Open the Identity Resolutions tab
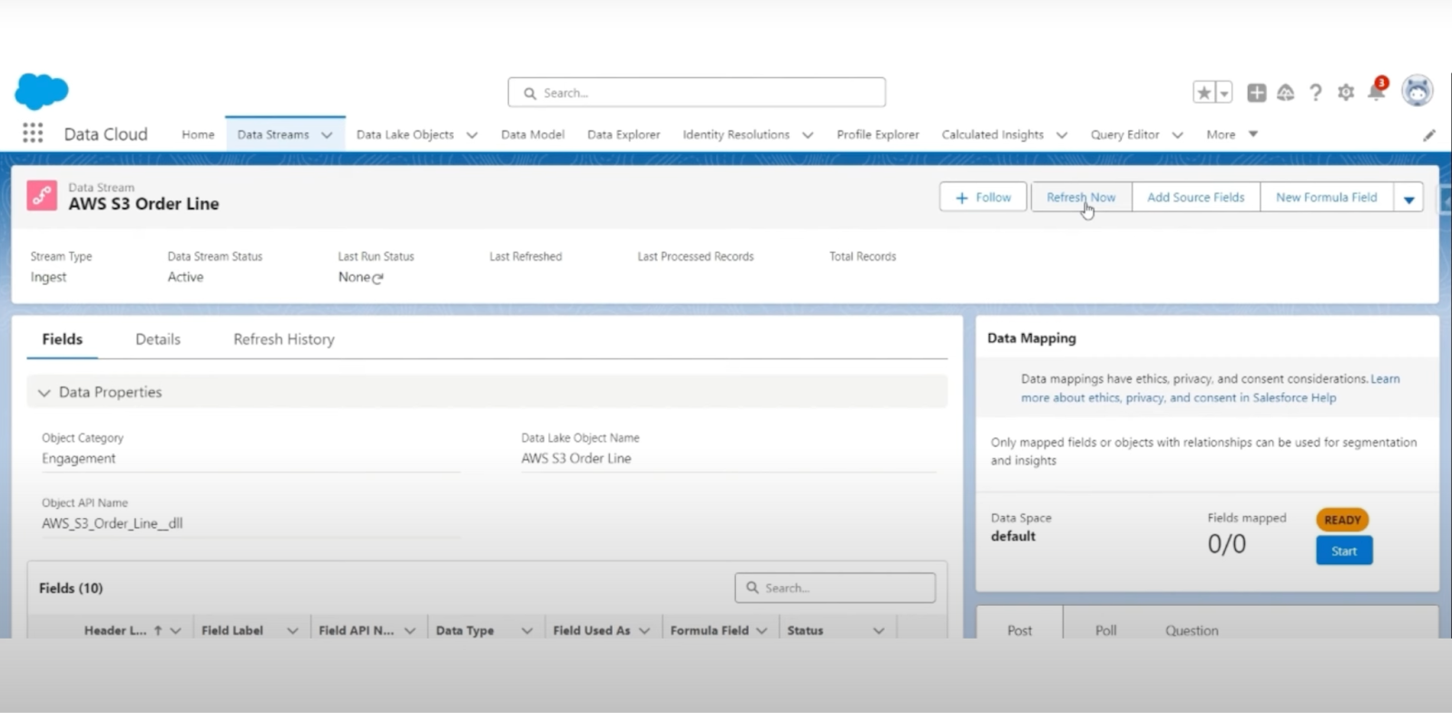This screenshot has height=713, width=1452. (x=736, y=134)
